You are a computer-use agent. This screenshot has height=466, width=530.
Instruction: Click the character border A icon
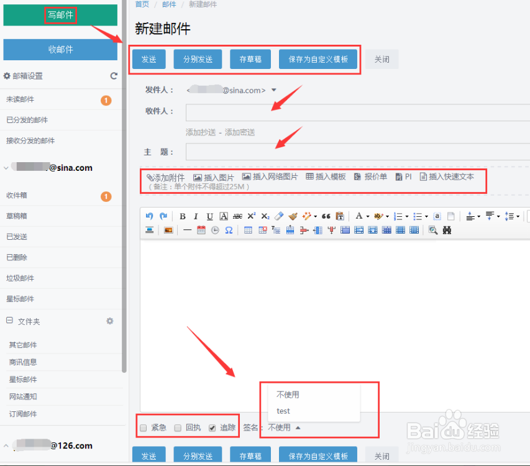[x=224, y=216]
